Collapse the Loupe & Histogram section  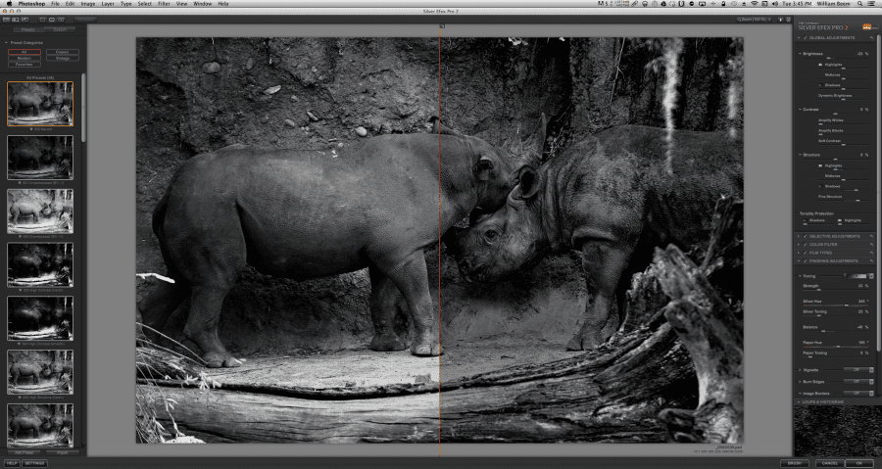[799, 402]
